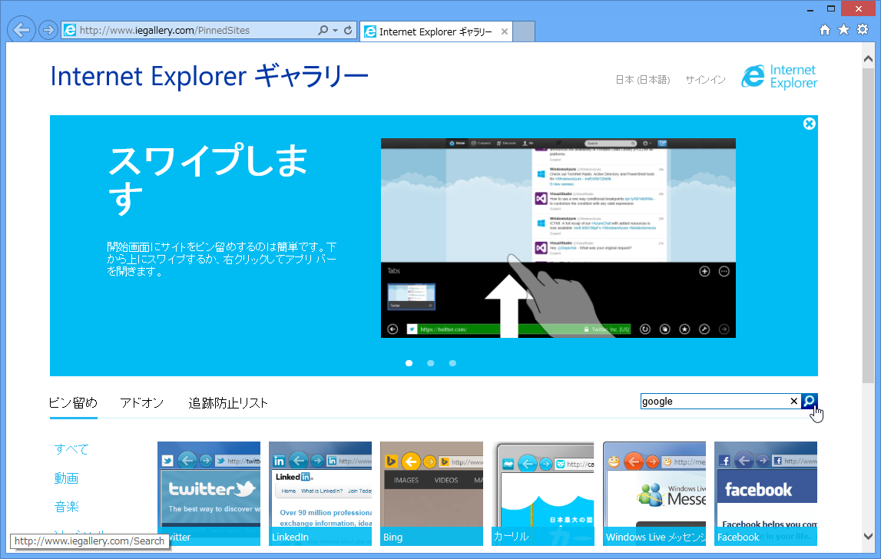Switch to the ピン留め tab
Screen dimensions: 881x559
[x=73, y=403]
